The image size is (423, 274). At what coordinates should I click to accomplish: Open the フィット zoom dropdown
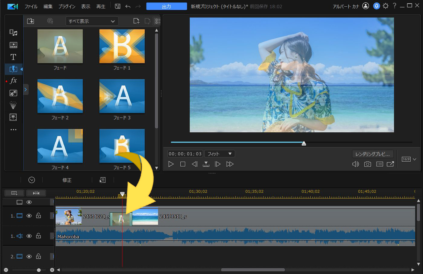[219, 154]
